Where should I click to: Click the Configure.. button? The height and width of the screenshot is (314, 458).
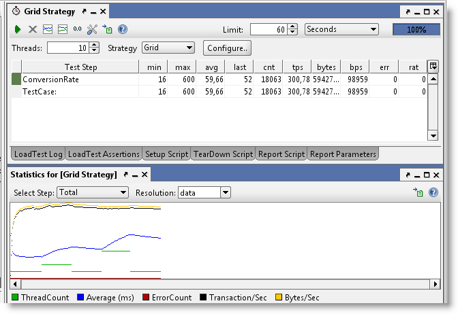pyautogui.click(x=227, y=48)
